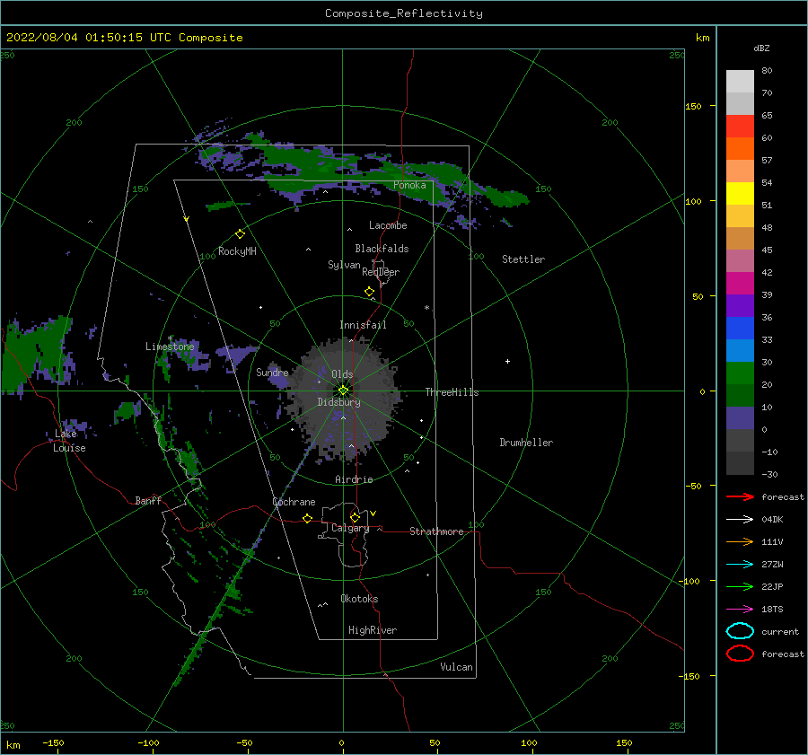This screenshot has width=808, height=755.
Task: Click the Didsbury city label
Action: pyautogui.click(x=338, y=402)
